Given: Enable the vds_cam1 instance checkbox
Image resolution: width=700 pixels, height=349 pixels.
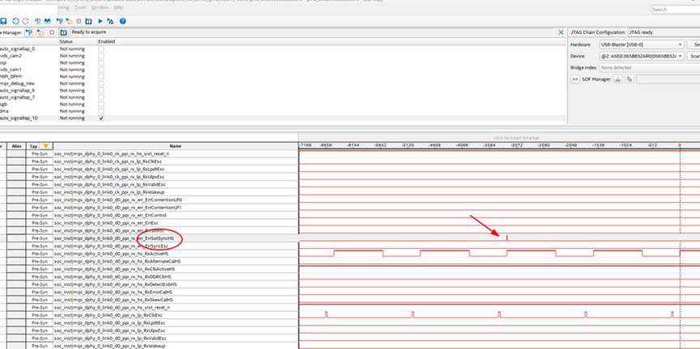Looking at the screenshot, I should click(101, 69).
